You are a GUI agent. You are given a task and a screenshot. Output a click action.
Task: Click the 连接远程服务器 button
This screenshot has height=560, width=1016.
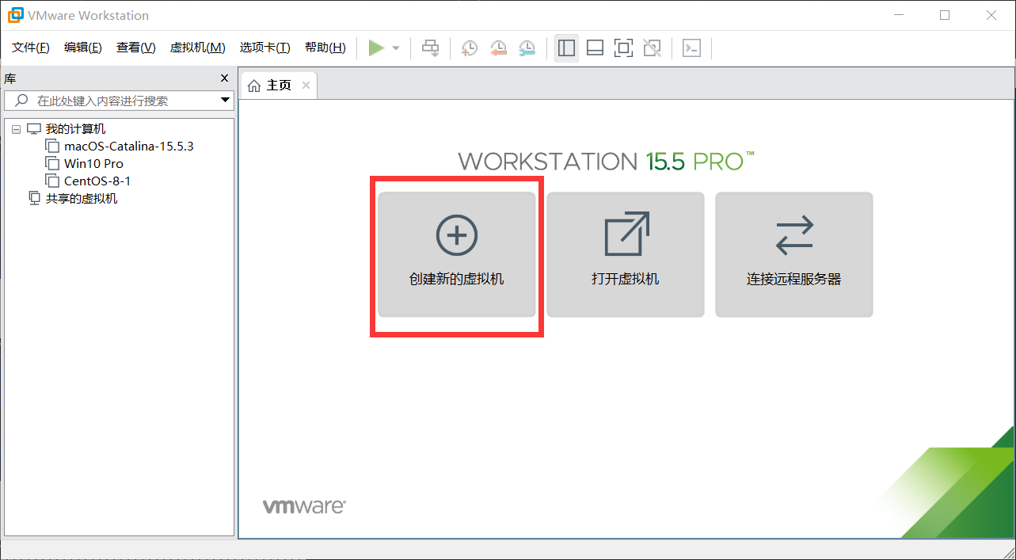pyautogui.click(x=793, y=254)
